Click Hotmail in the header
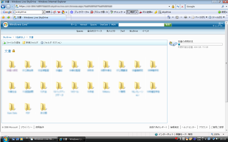 pyautogui.click(x=83, y=24)
